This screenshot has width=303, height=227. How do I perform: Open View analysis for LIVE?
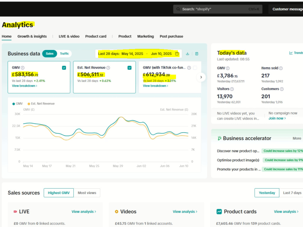click(84, 212)
